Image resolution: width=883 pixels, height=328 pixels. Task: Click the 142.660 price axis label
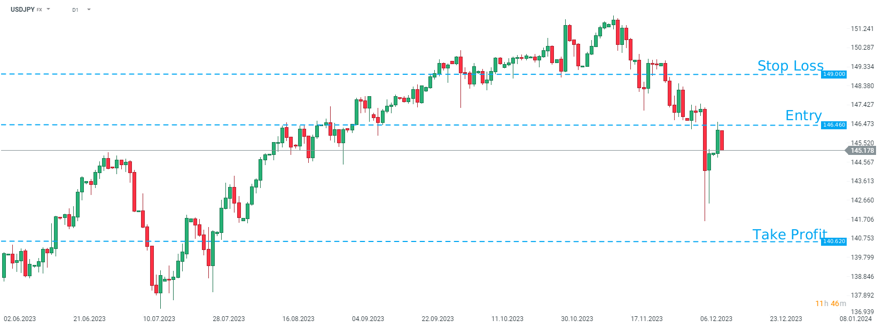pyautogui.click(x=862, y=200)
